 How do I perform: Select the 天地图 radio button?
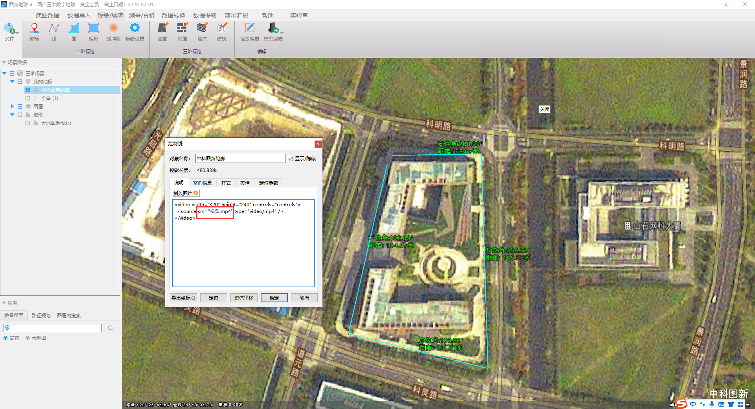[28, 338]
